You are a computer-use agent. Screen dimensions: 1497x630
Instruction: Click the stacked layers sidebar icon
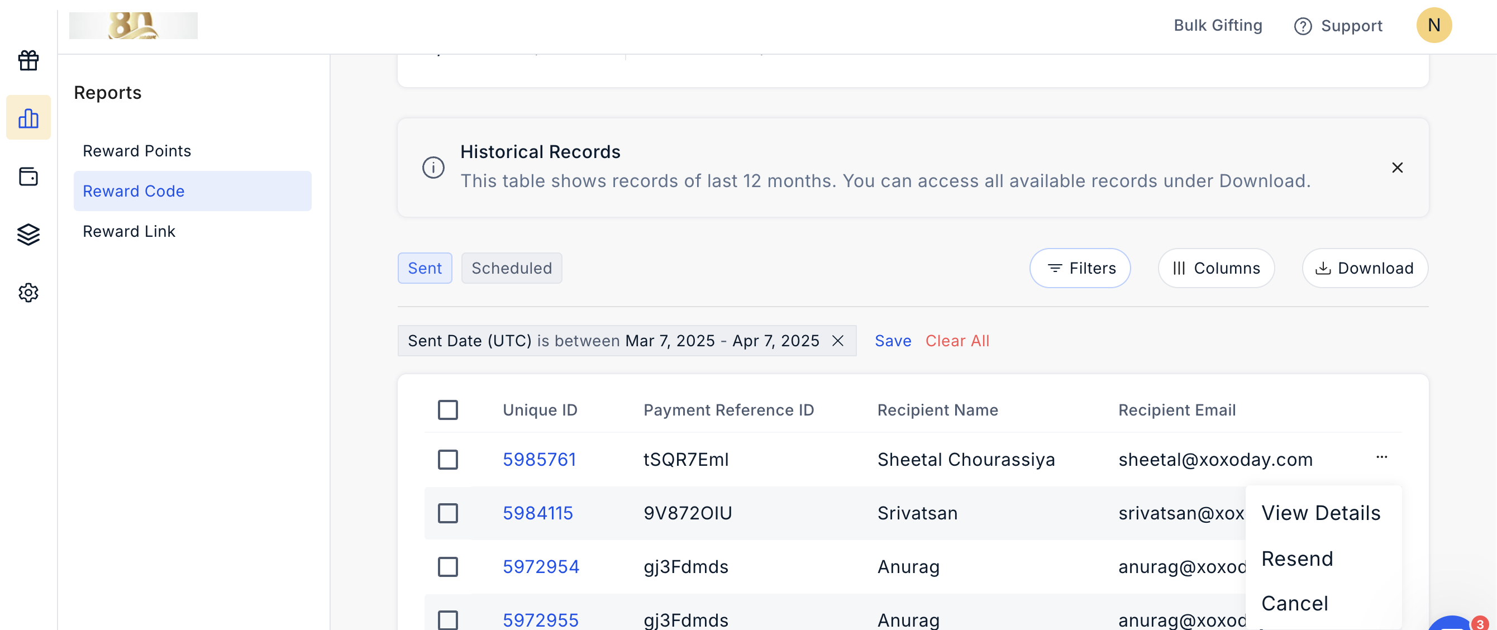click(x=28, y=234)
